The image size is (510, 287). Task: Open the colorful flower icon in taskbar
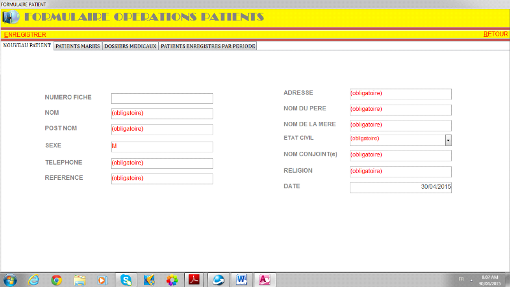pyautogui.click(x=172, y=280)
